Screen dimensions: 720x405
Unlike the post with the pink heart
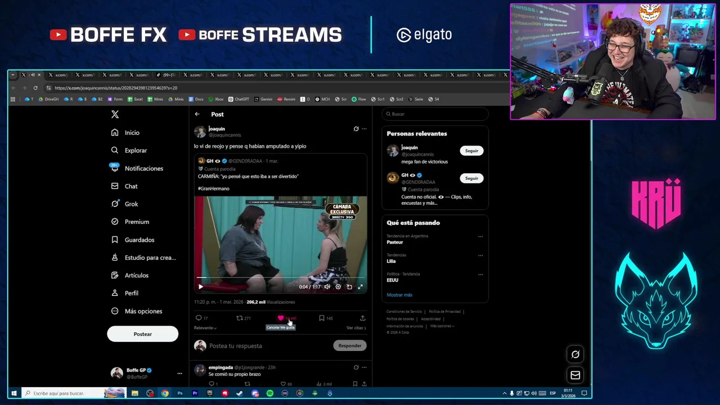point(281,318)
